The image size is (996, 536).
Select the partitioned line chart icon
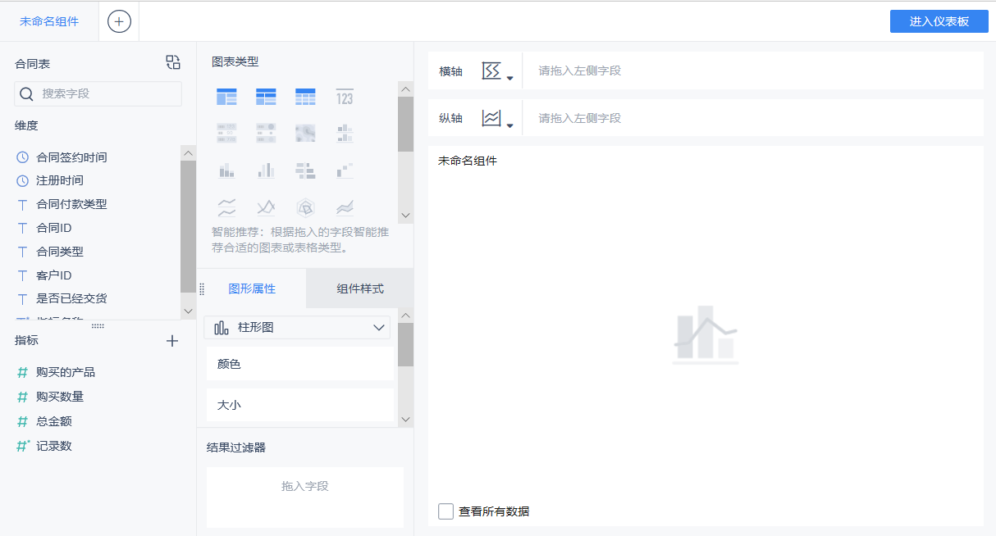(226, 207)
